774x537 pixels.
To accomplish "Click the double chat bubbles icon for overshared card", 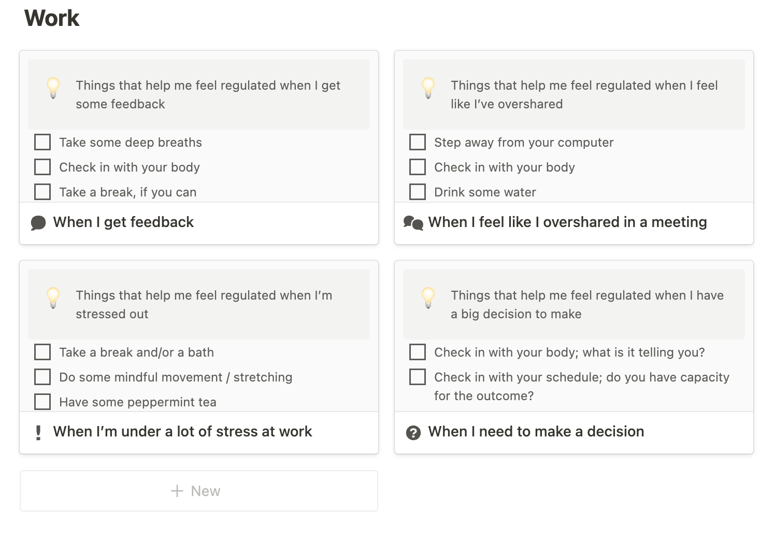I will click(x=413, y=223).
